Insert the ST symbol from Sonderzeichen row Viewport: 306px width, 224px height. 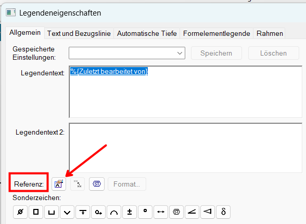coord(176,212)
